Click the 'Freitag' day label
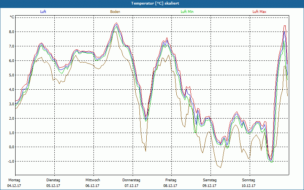Viewport: 304px width, 190px height. click(171, 180)
